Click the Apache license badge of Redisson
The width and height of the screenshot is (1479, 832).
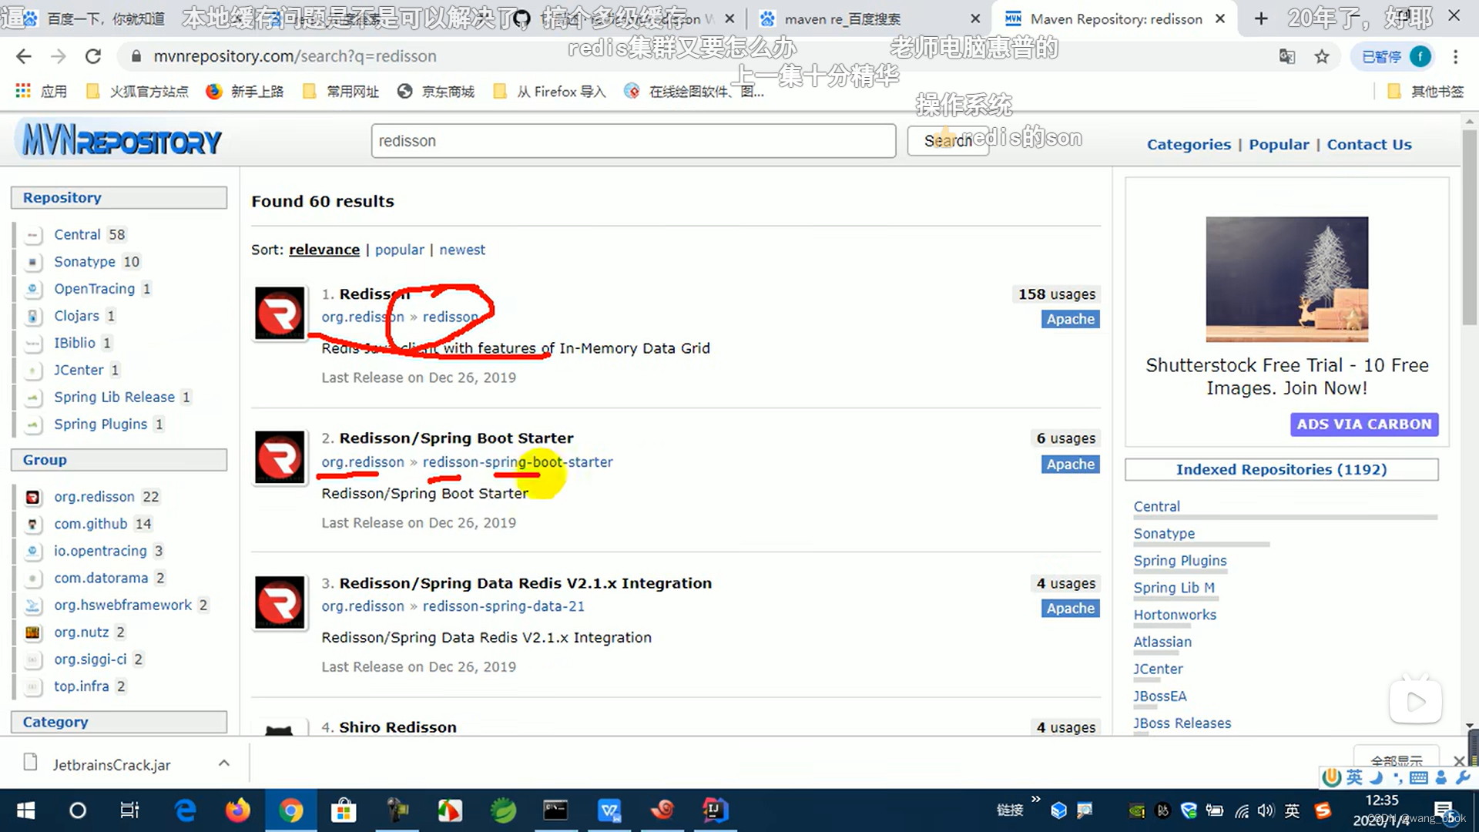click(x=1070, y=319)
